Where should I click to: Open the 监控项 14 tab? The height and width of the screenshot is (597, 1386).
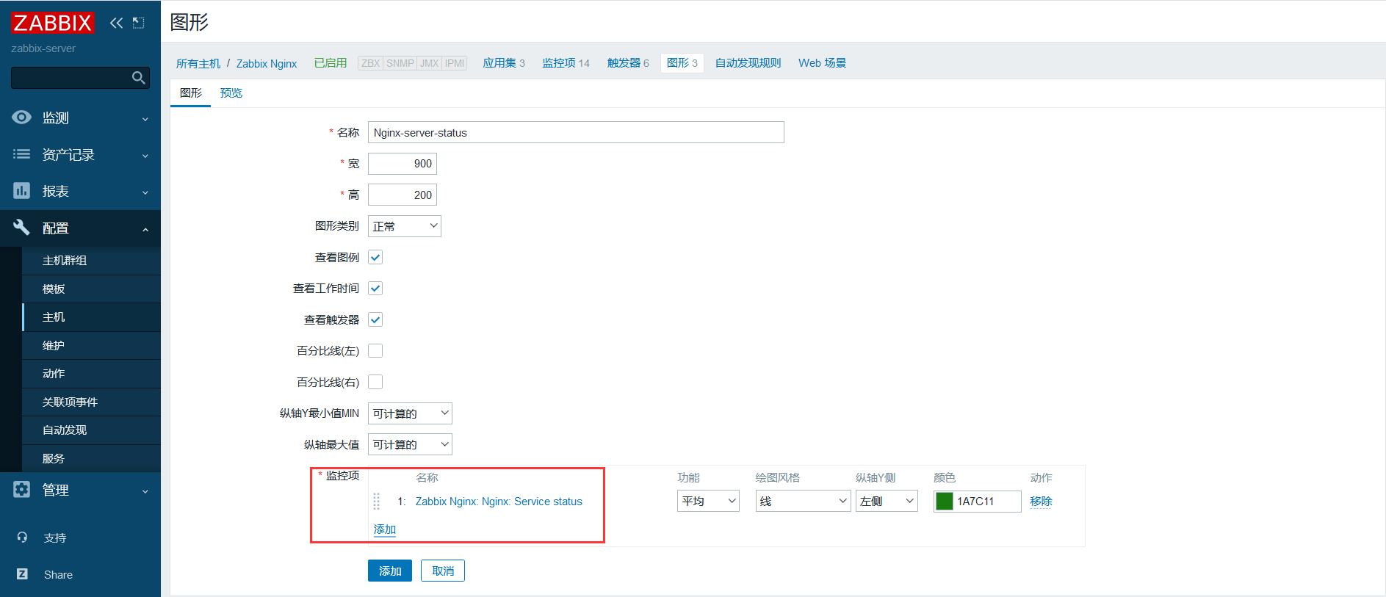(x=566, y=63)
